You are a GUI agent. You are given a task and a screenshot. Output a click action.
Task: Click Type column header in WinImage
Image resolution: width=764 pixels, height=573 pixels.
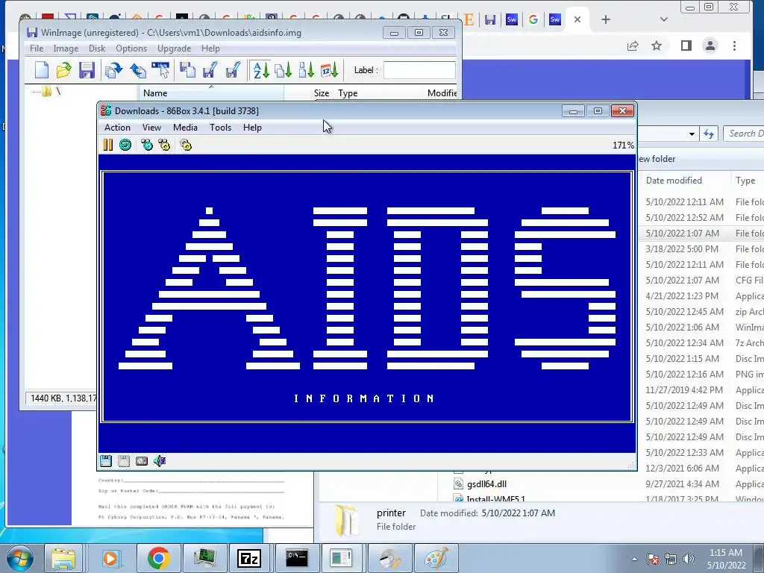tap(378, 93)
